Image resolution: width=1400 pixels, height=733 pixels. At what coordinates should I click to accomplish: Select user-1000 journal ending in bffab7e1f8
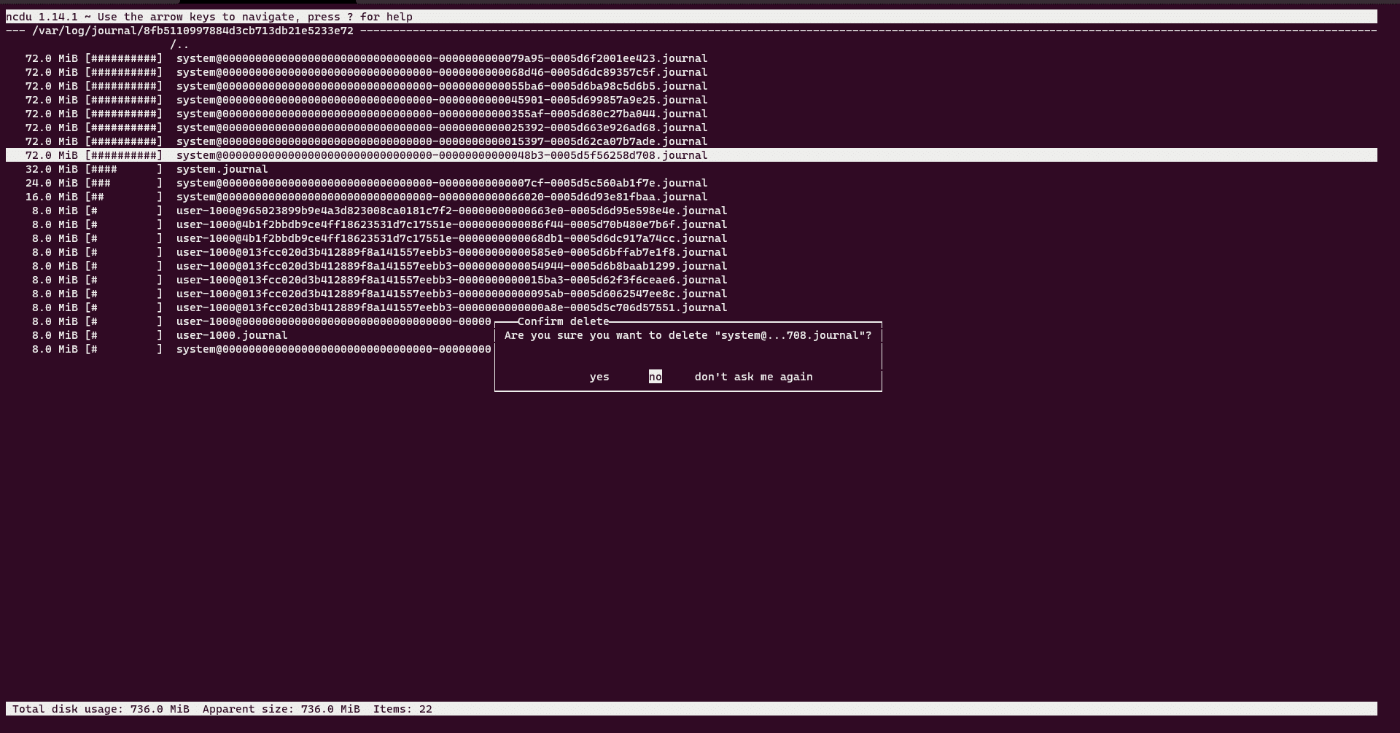[x=451, y=252]
